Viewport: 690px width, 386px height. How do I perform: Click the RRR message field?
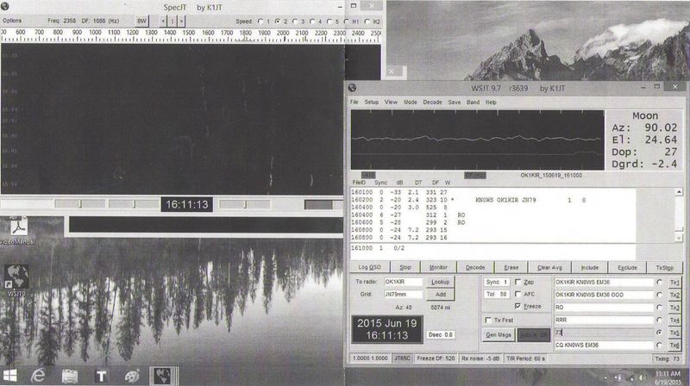[604, 320]
